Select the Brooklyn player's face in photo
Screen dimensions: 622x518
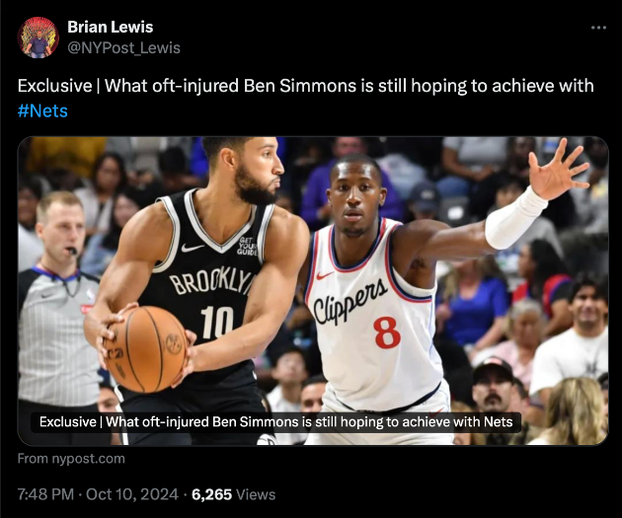[258, 169]
